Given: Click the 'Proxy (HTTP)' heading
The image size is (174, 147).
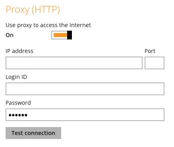Looking at the screenshot, I should point(33,10).
